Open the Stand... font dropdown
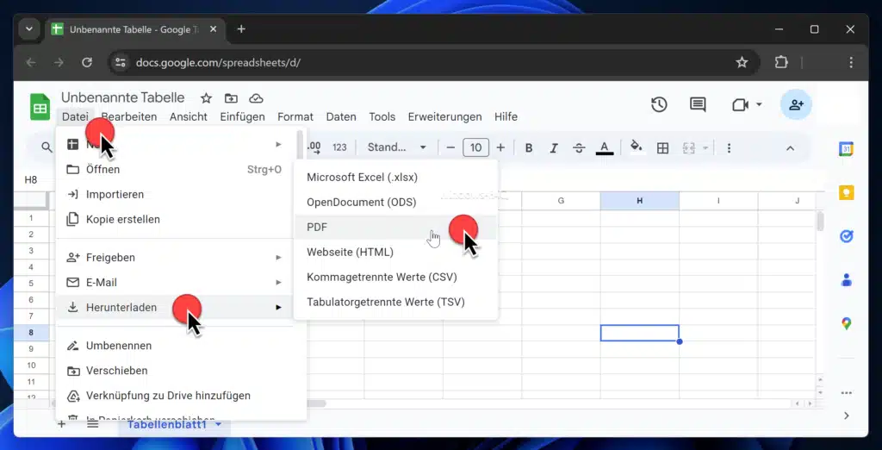Image resolution: width=882 pixels, height=450 pixels. [396, 147]
